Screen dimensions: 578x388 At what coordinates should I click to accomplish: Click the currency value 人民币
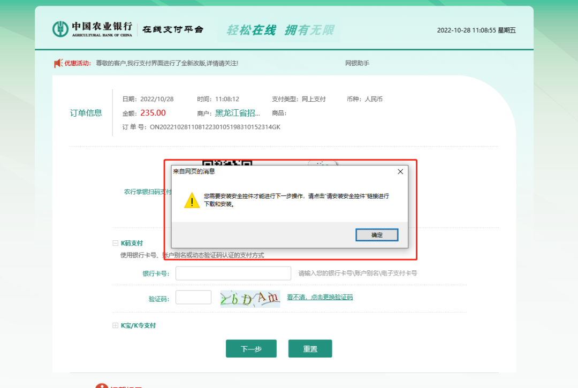tap(374, 99)
